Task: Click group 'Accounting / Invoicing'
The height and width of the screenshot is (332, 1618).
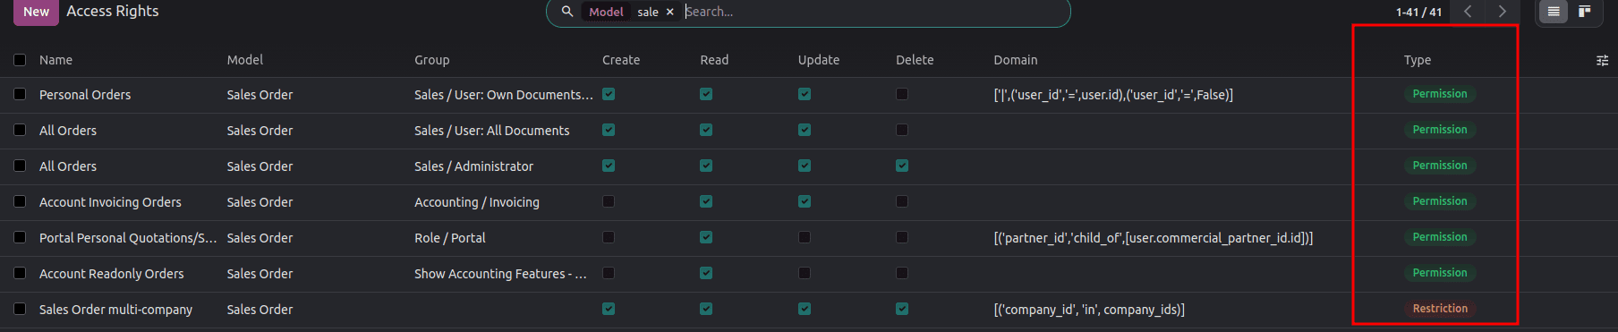Action: (477, 202)
